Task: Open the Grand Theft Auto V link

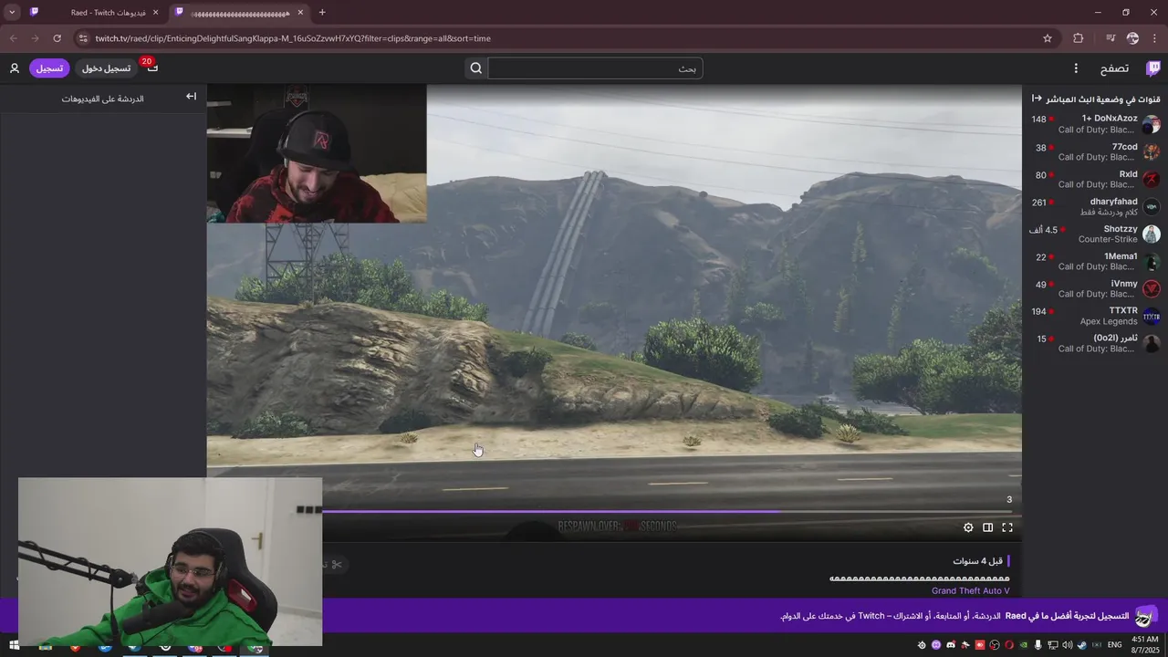Action: click(970, 590)
